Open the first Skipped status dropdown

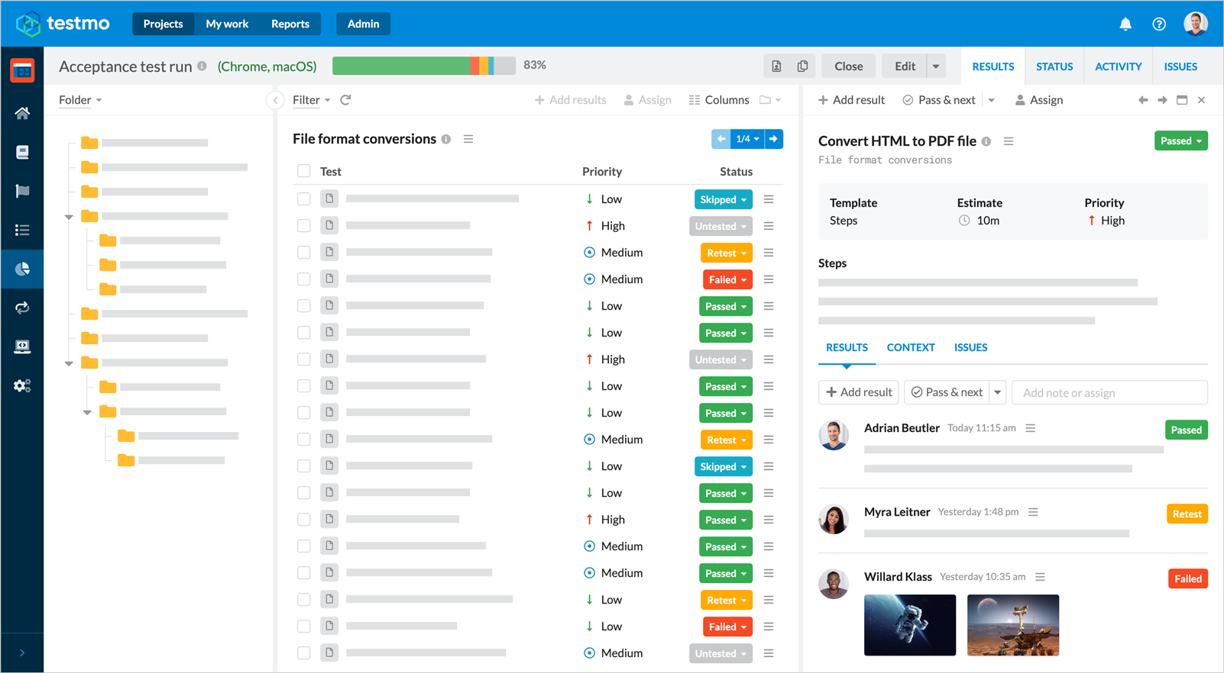click(x=724, y=199)
